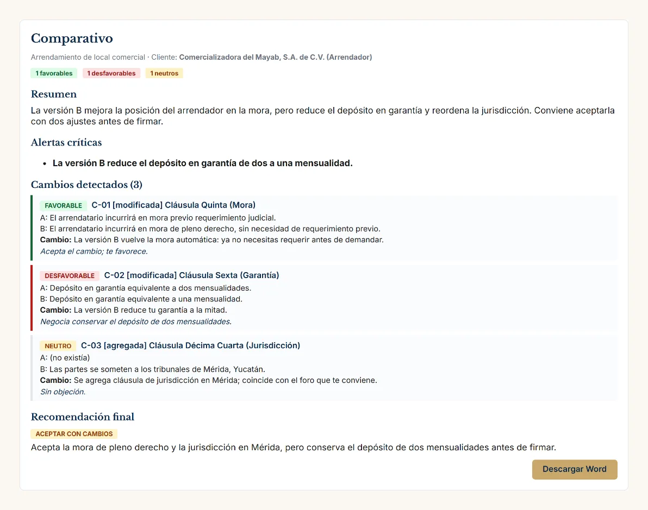Screen dimensions: 648x510
Task: Click the 'Sin objeción.' note
Action: (63, 392)
